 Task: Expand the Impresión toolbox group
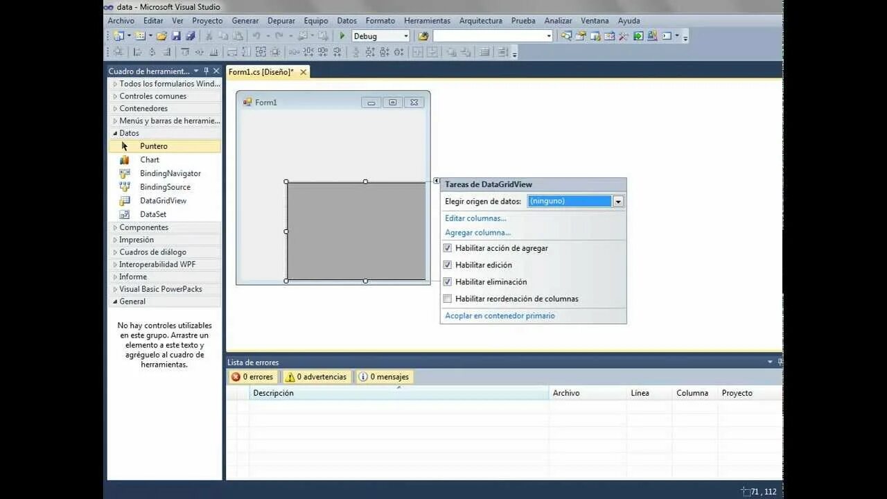(x=115, y=240)
